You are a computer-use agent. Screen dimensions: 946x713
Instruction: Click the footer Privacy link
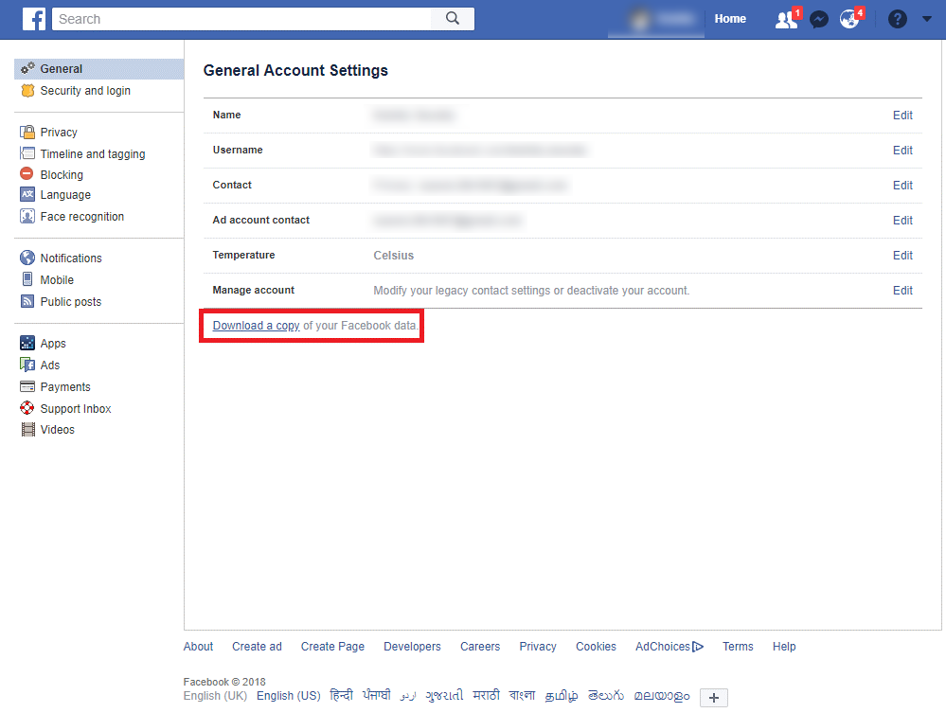click(x=538, y=646)
